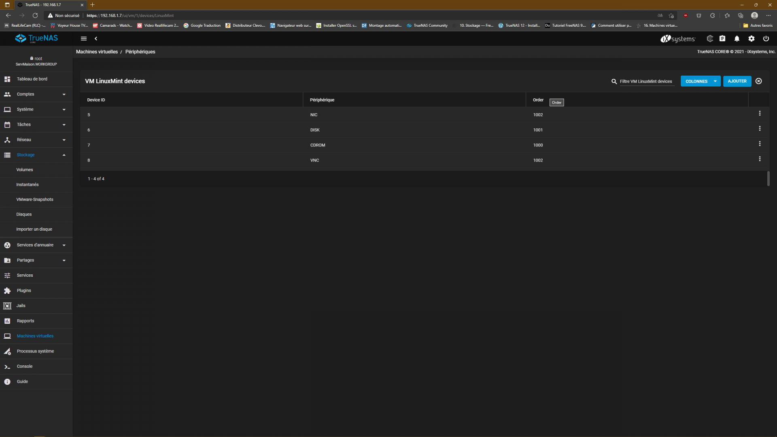Viewport: 777px width, 437px height.
Task: Click the Console prompt icon
Action: [x=7, y=367]
